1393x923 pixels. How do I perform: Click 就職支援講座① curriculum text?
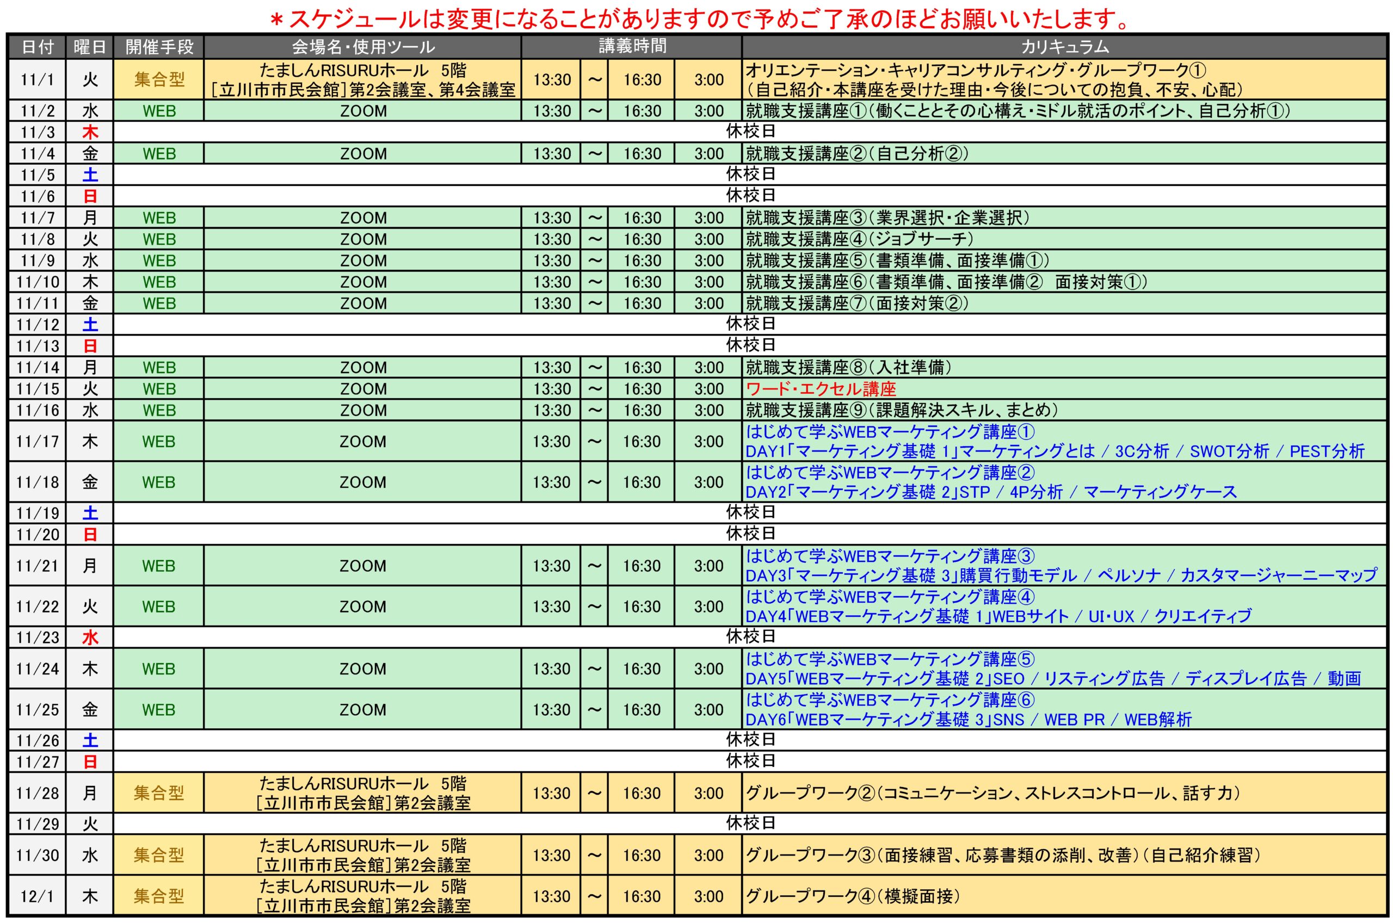[1018, 110]
